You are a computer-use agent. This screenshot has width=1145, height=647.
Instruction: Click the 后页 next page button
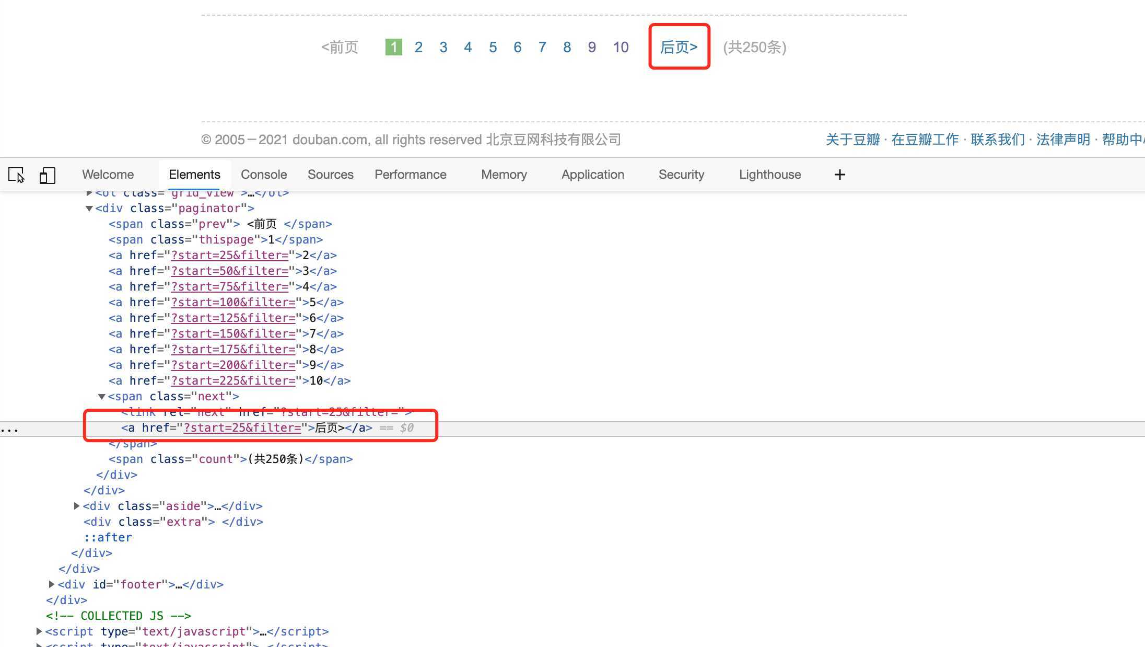(679, 47)
